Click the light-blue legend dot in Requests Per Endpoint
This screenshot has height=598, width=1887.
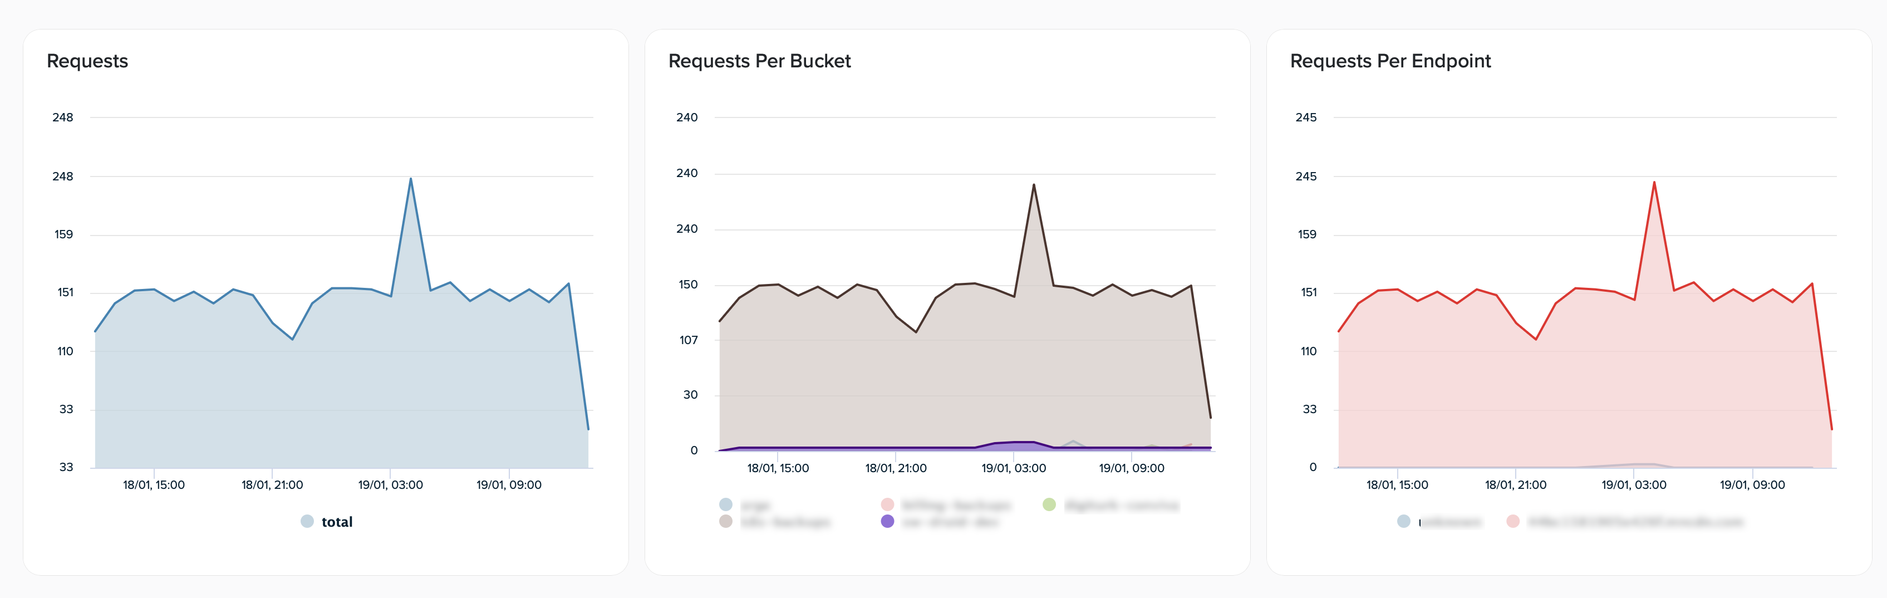(1403, 521)
